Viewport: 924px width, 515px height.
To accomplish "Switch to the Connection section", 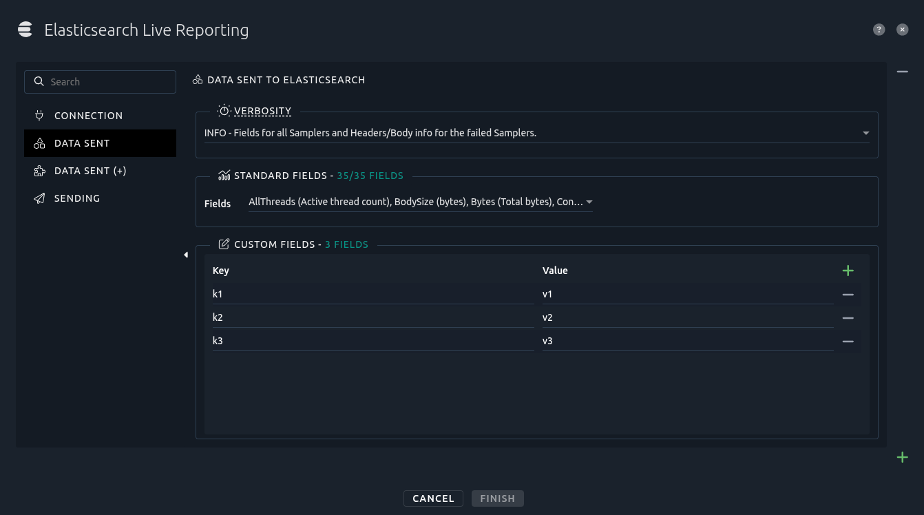I will pos(88,116).
